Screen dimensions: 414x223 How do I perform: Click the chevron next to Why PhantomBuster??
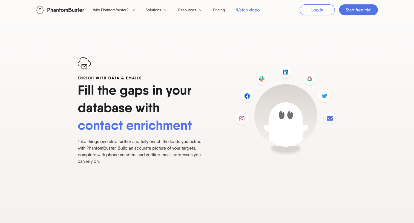click(133, 10)
